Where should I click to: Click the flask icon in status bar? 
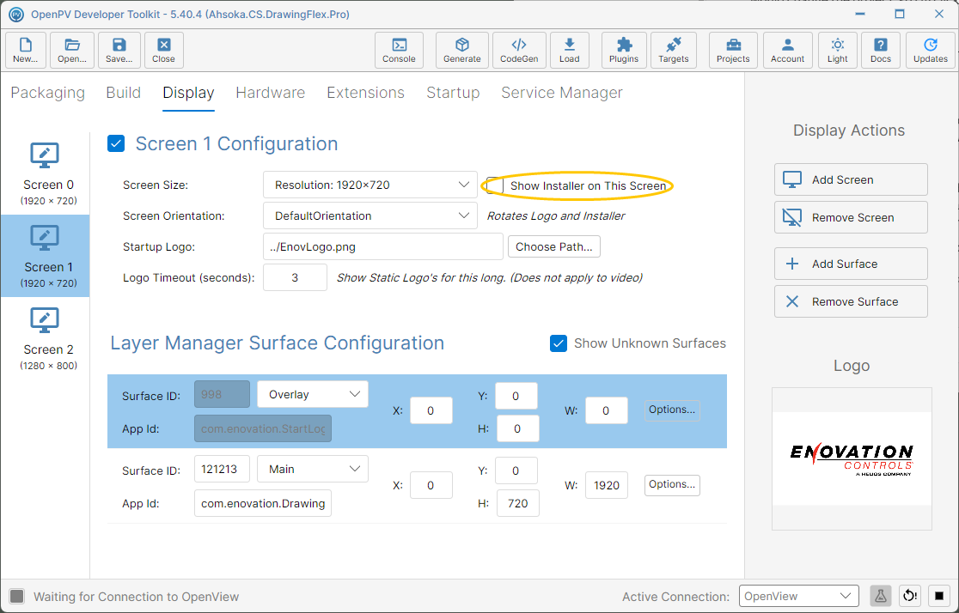pyautogui.click(x=880, y=596)
